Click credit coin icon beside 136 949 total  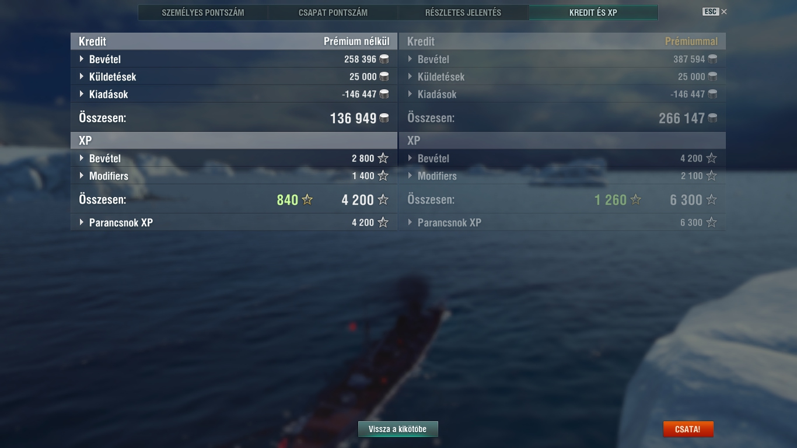[x=384, y=118]
